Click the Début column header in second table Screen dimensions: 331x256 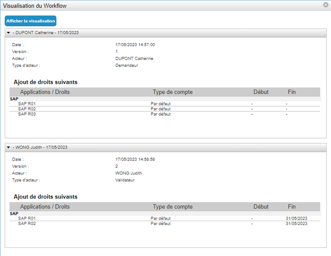(261, 207)
